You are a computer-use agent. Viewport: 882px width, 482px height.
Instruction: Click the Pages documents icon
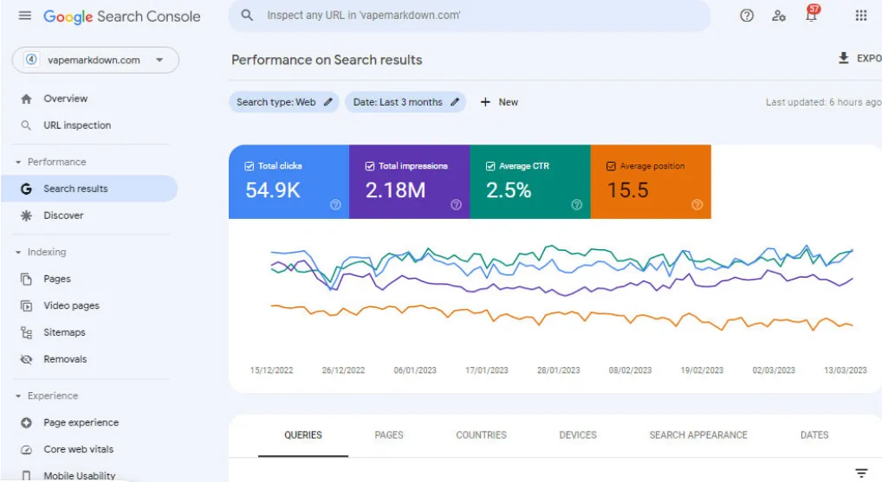click(26, 279)
